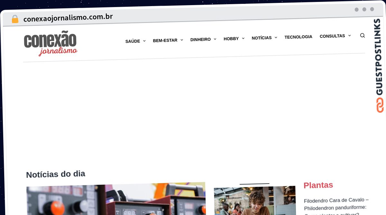The image size is (386, 215).
Task: Click the chevron next to SAÚDE
Action: 144,41
